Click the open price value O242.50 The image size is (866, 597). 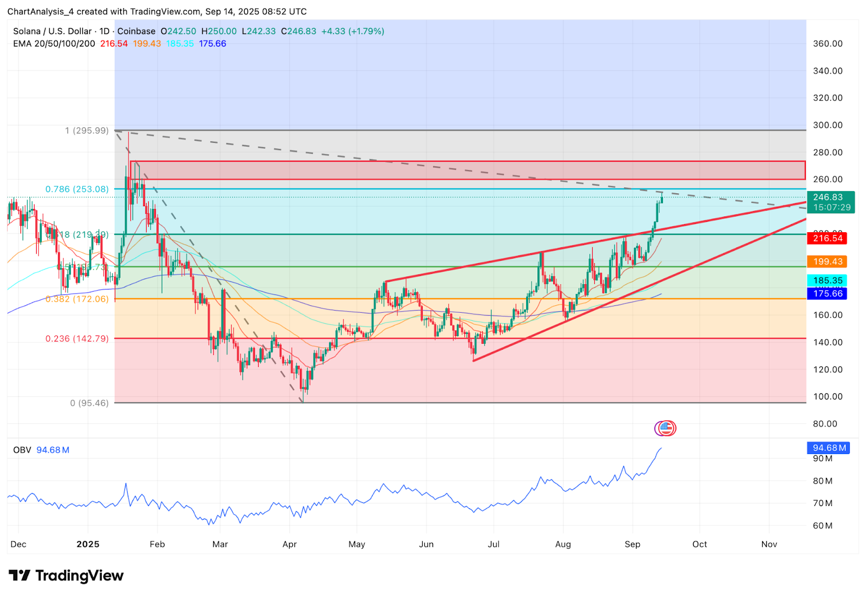pos(179,31)
